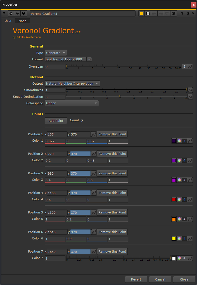This screenshot has width=197, height=285.
Task: Toggle Color 7 channel count button showing 4
Action: (x=184, y=258)
